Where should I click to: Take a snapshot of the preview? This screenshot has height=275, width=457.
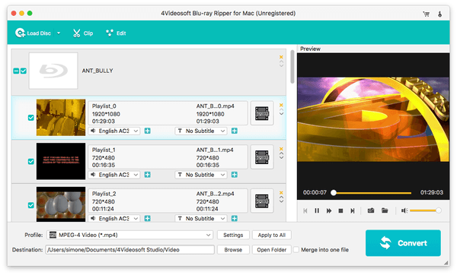[371, 210]
